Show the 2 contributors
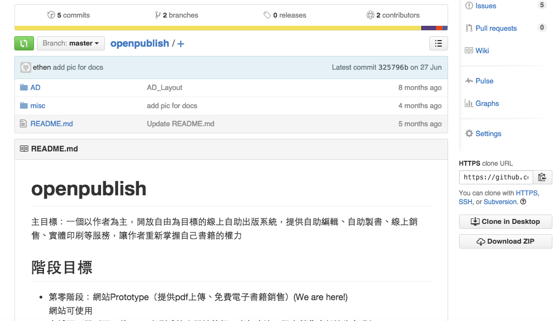This screenshot has width=559, height=321. pos(393,15)
